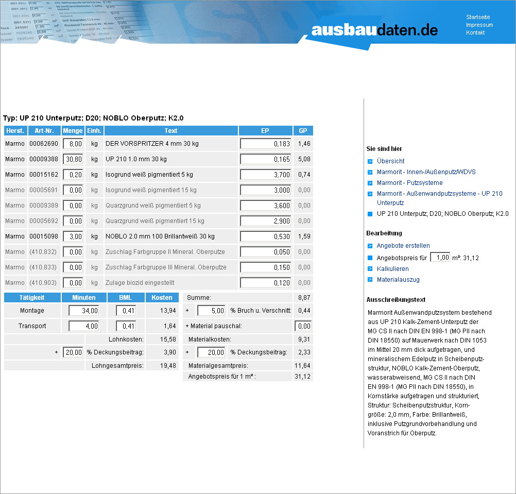Open the Materialauszug link
516x494 pixels.
(398, 279)
